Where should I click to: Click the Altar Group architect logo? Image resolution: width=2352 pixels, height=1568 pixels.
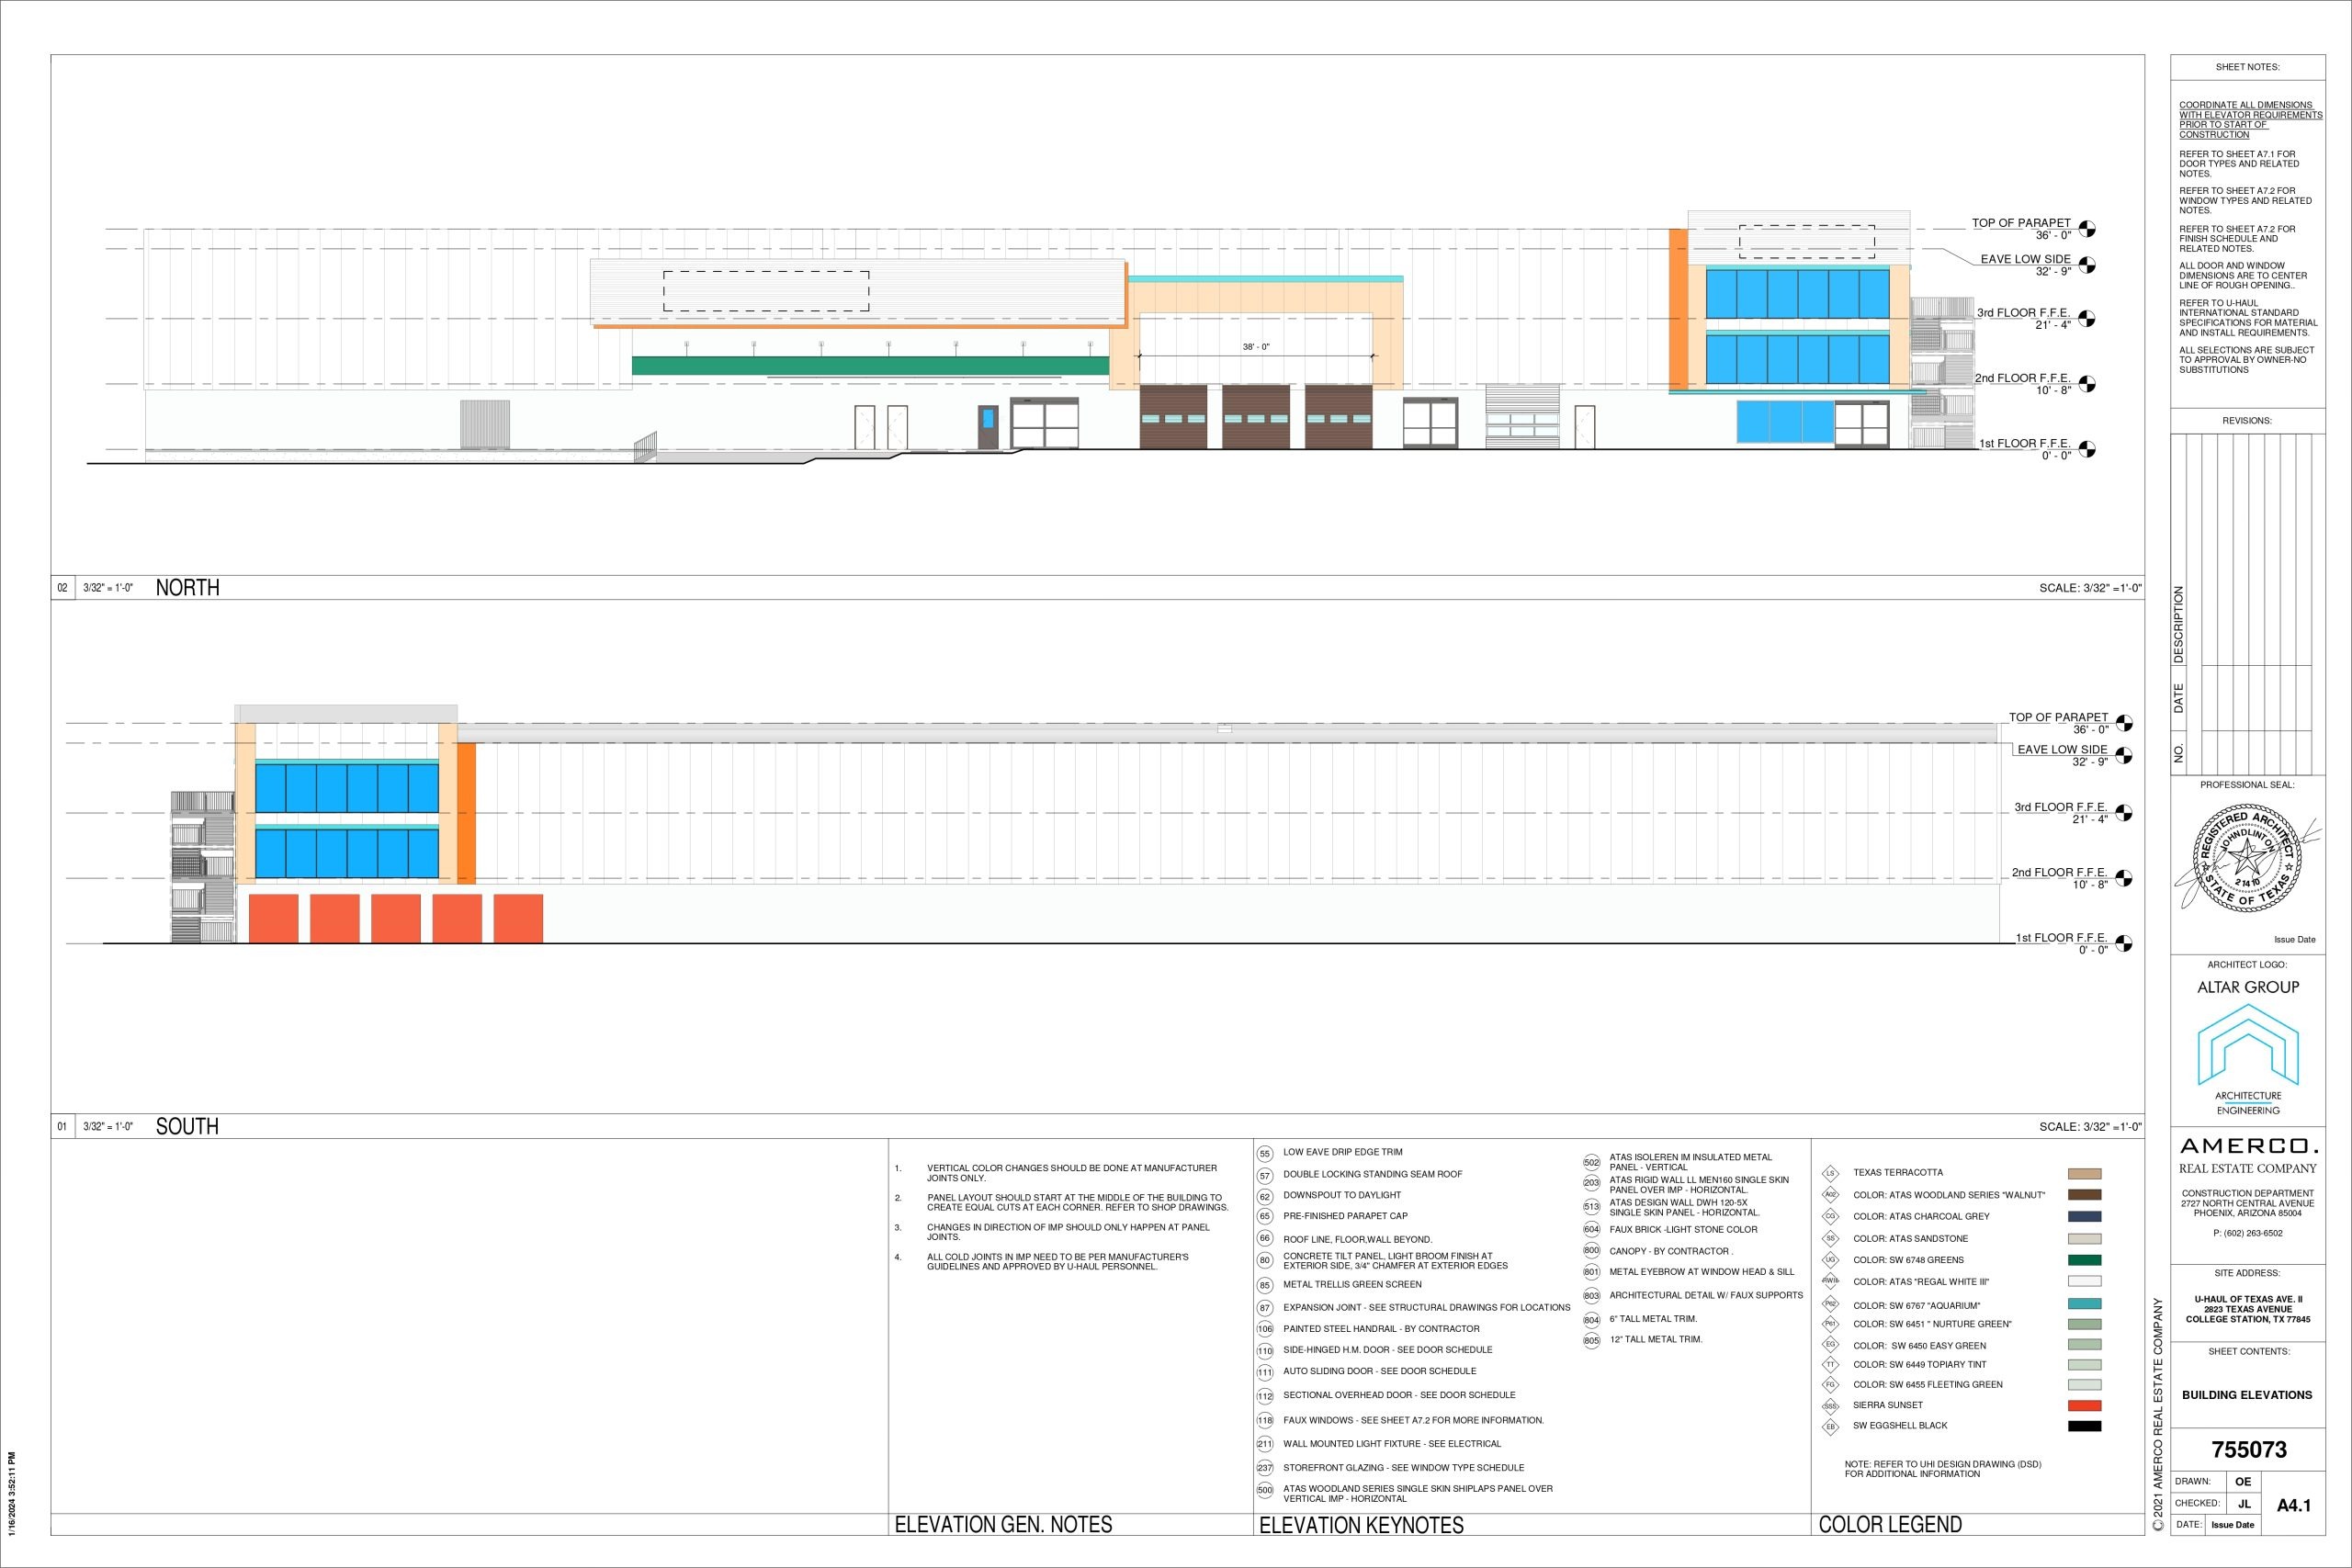[x=2247, y=1045]
